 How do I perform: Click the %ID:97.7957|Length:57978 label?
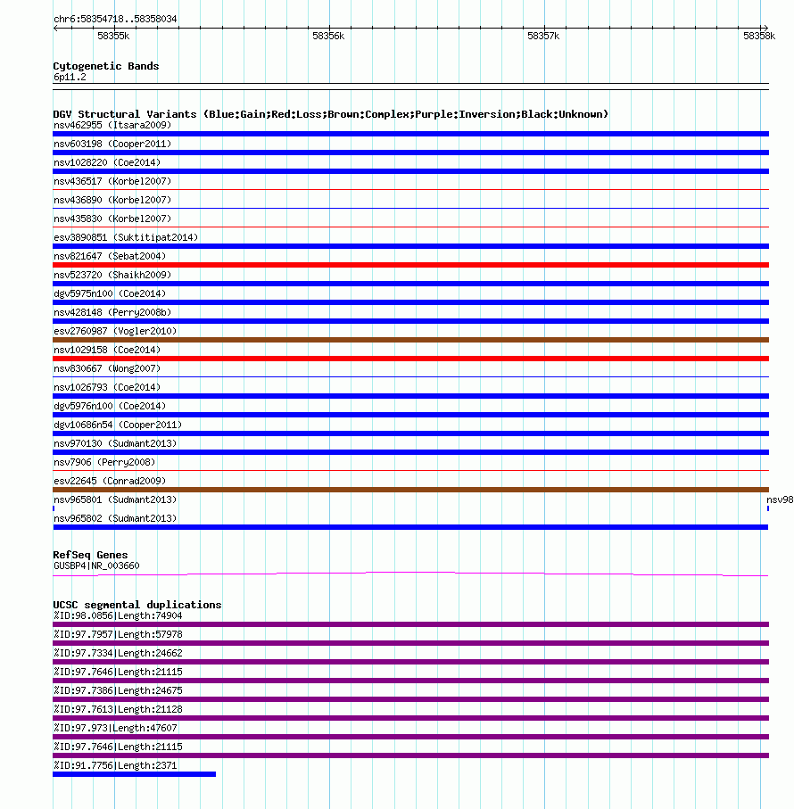pos(118,634)
